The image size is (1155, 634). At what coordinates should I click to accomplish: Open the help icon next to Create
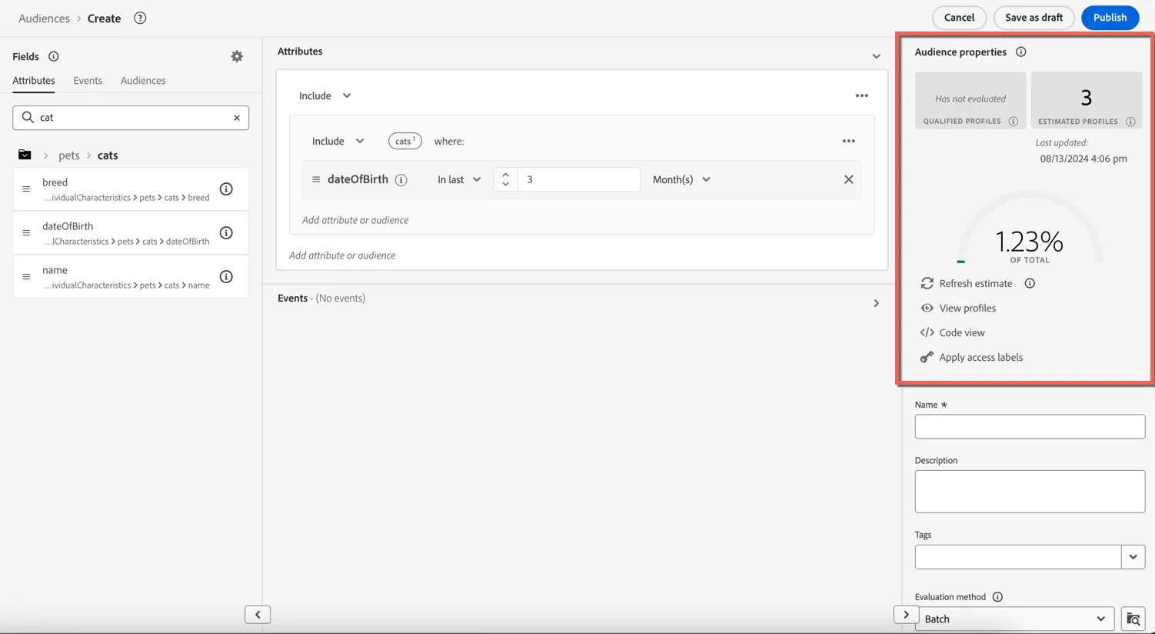coord(140,18)
